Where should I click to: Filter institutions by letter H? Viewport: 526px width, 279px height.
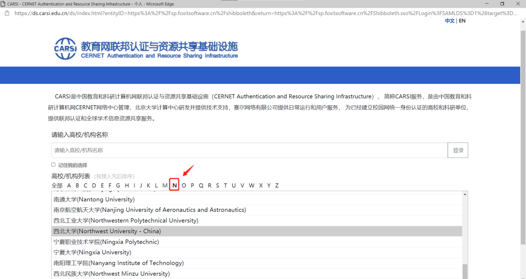point(127,186)
